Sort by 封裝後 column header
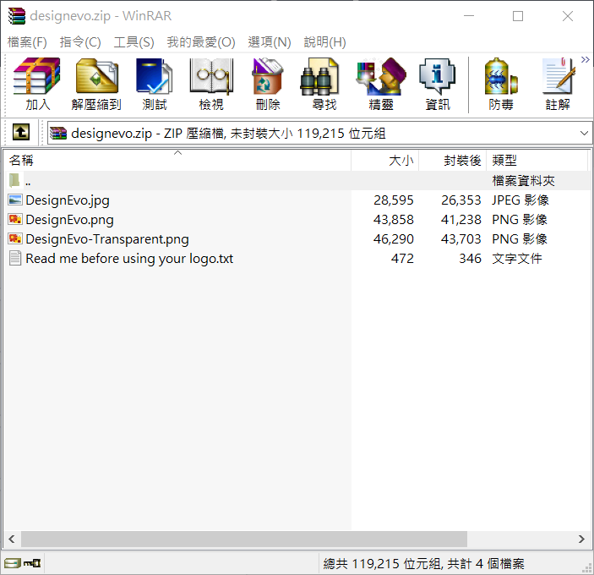 tap(452, 161)
